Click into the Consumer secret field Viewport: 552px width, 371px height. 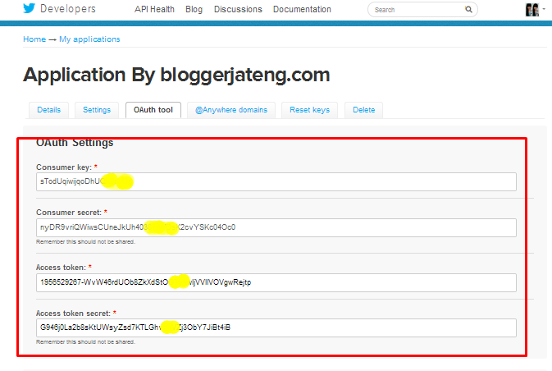[x=276, y=227]
